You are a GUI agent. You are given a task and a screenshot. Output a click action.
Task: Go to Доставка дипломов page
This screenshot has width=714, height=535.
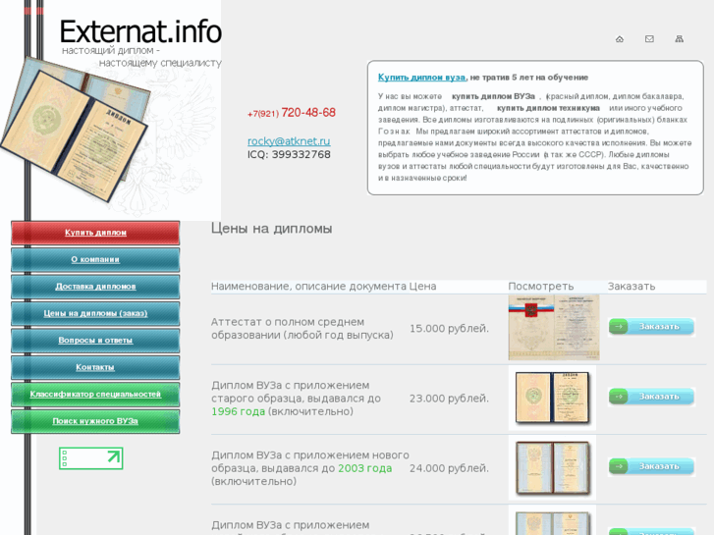pyautogui.click(x=95, y=287)
